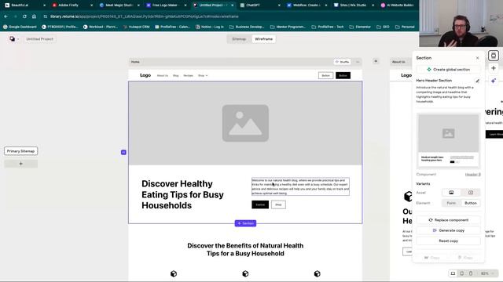503x282 pixels.
Task: Close the Section panel
Action: click(x=477, y=58)
